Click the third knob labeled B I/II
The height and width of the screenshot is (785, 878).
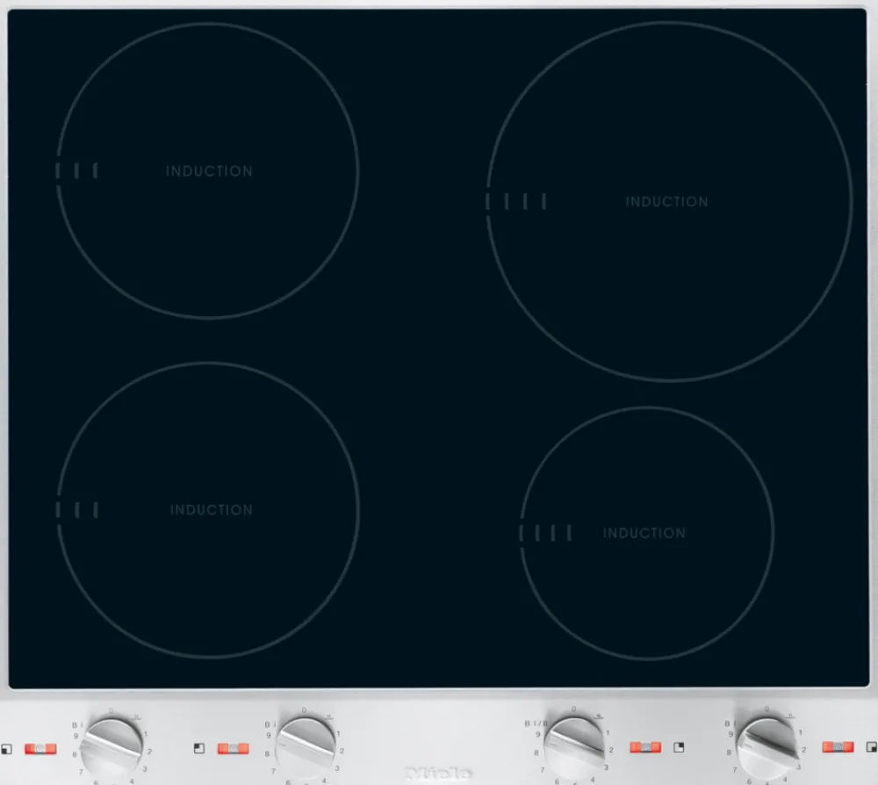tap(573, 745)
